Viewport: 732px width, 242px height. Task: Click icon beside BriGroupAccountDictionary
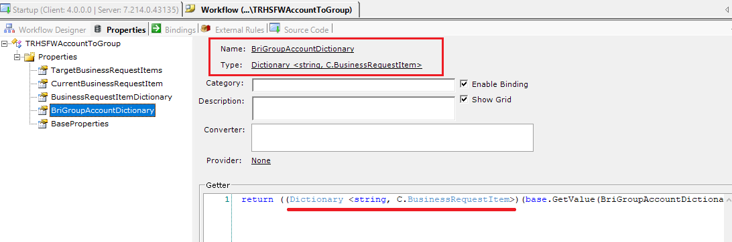tap(42, 110)
